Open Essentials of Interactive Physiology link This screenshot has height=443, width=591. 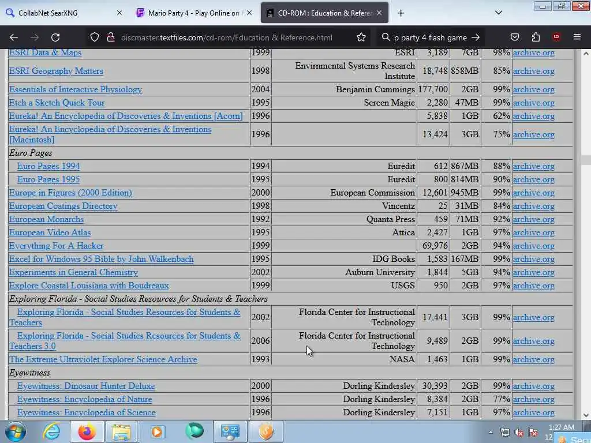pyautogui.click(x=76, y=89)
